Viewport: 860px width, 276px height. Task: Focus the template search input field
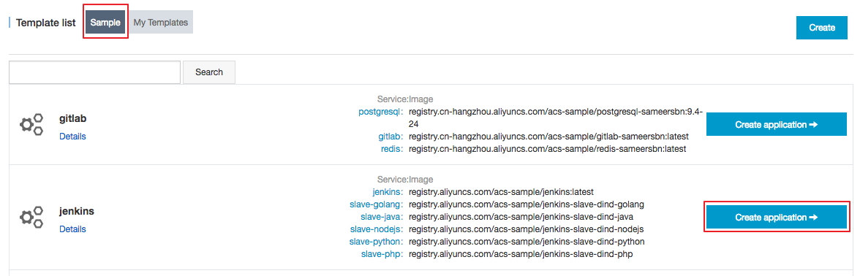pos(95,72)
